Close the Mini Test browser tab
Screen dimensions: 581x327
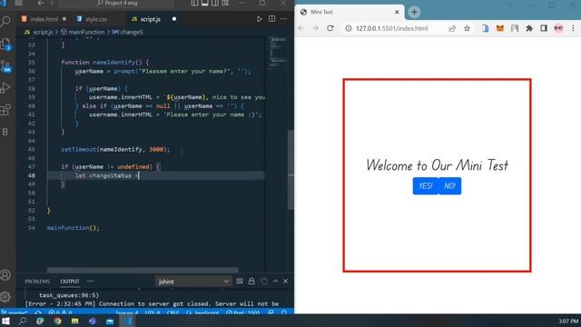click(397, 12)
